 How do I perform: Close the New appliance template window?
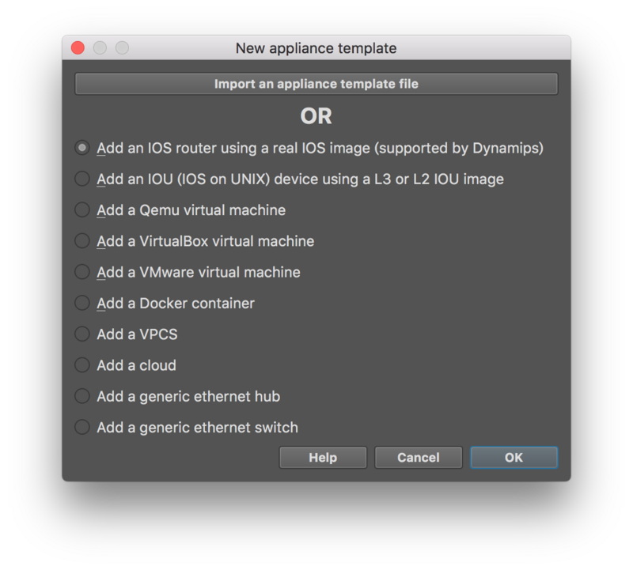tap(77, 47)
